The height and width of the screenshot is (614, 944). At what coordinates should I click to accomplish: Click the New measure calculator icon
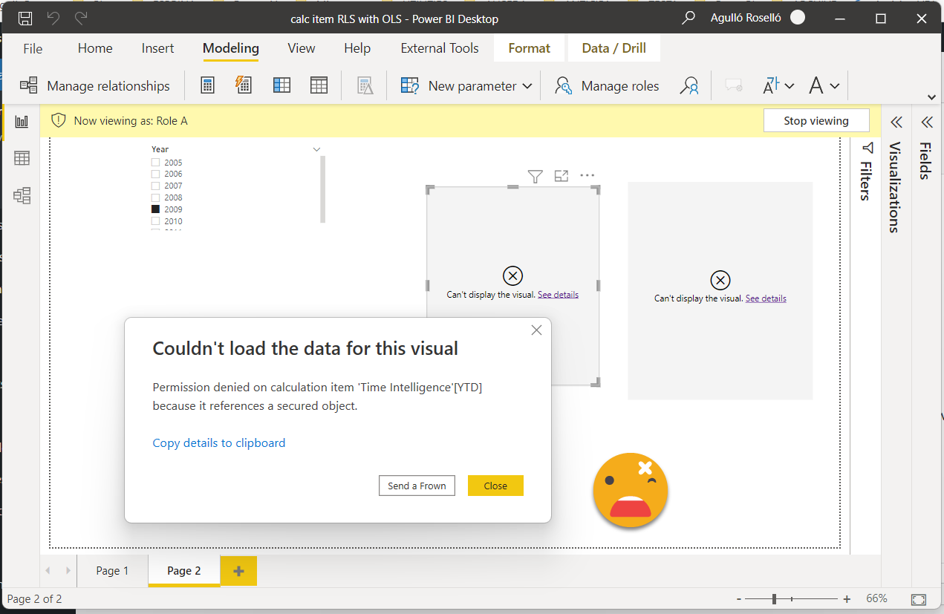click(208, 85)
